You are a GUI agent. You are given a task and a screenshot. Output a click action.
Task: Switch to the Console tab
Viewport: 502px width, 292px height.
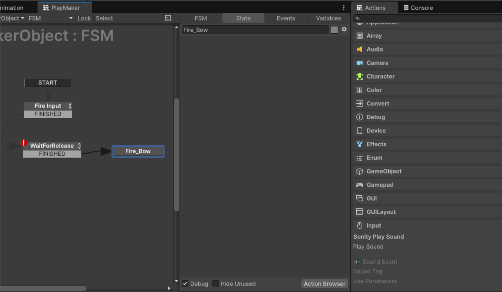tap(418, 8)
